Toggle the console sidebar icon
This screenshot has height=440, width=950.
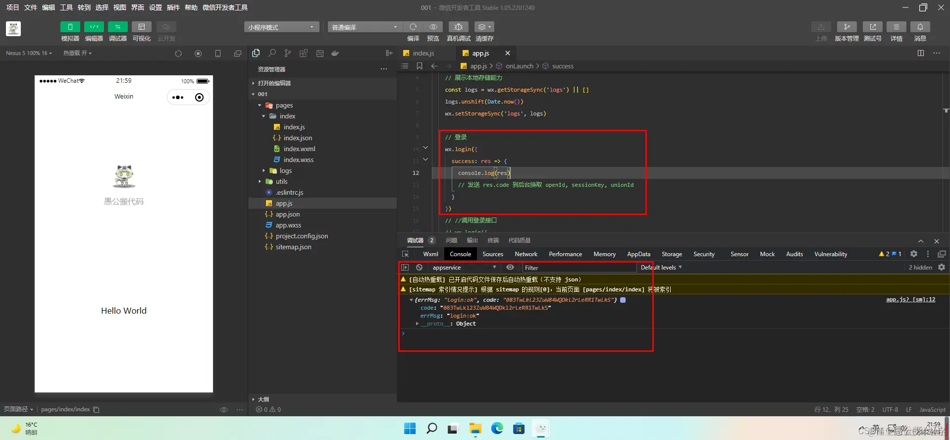pos(405,268)
